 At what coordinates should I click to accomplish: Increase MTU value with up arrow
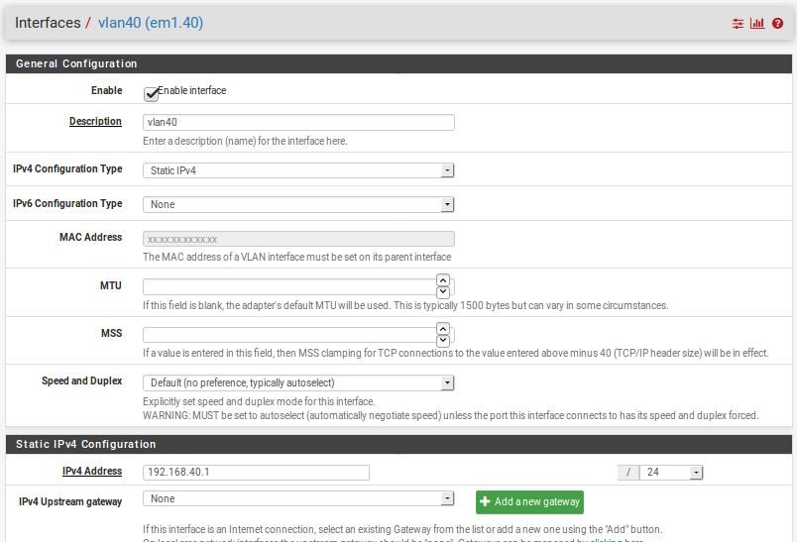pos(443,281)
